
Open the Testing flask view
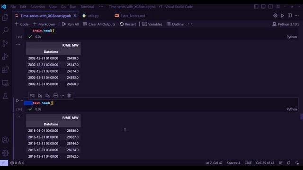[5, 96]
